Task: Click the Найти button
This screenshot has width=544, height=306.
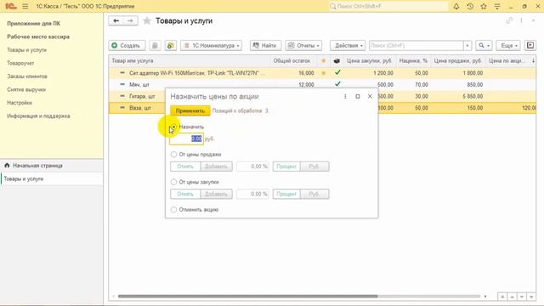Action: [x=265, y=45]
